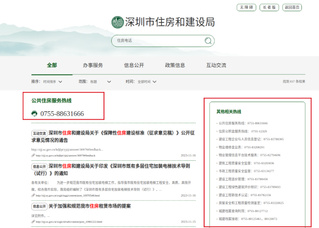
Task: Open the 政策信息 tab
Action: (x=175, y=65)
